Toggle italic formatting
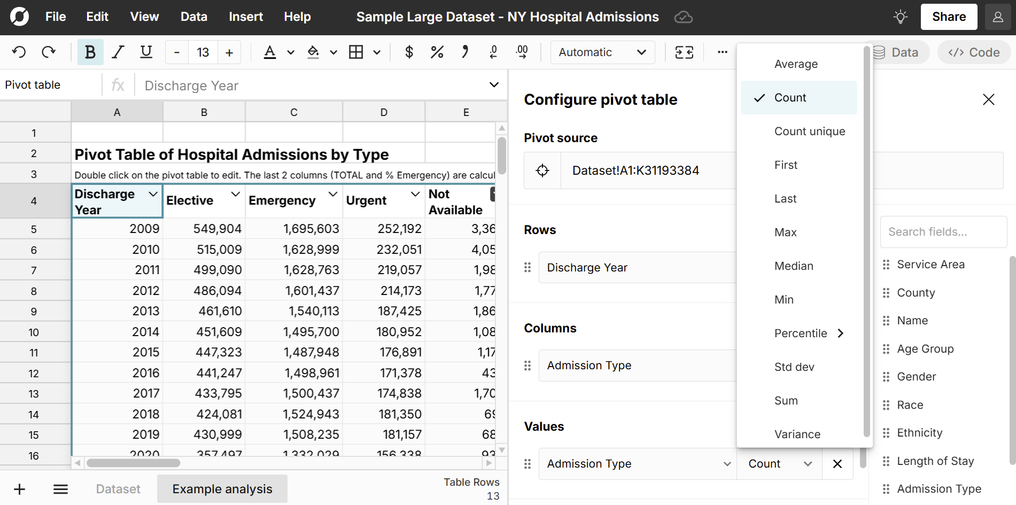 (x=118, y=52)
